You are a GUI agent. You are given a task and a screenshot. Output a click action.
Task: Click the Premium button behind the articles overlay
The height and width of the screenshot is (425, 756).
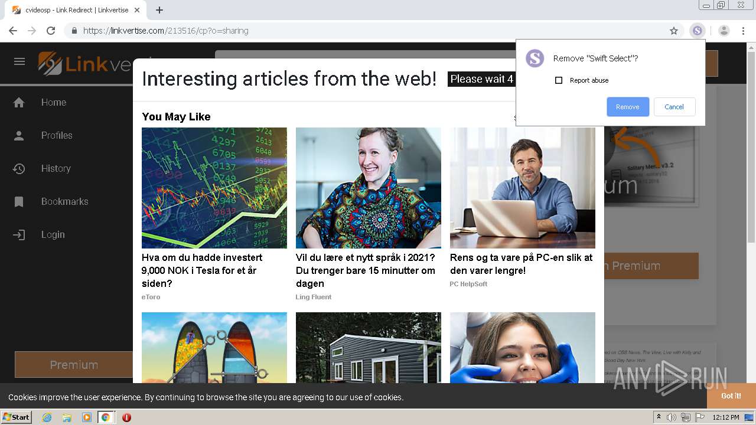pos(651,266)
